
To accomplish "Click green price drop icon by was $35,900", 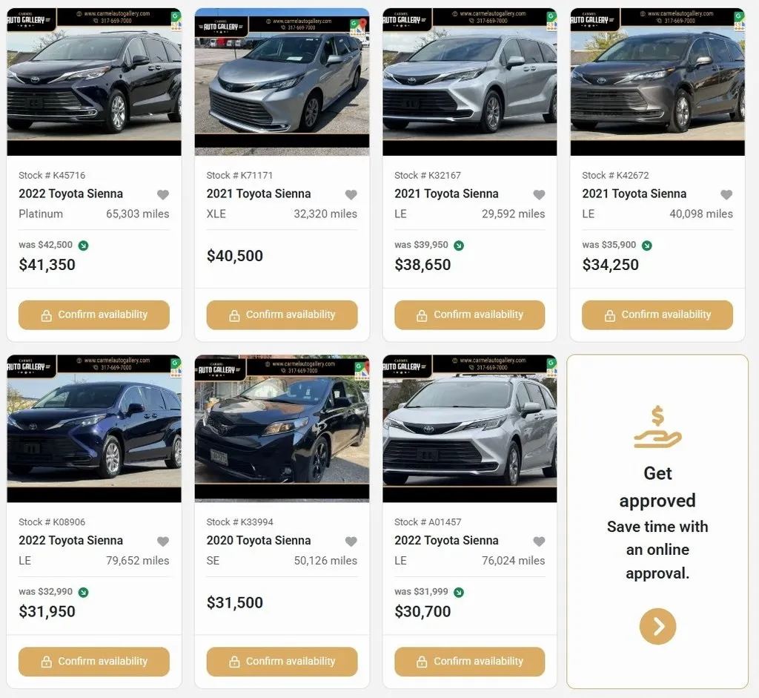I will click(646, 246).
